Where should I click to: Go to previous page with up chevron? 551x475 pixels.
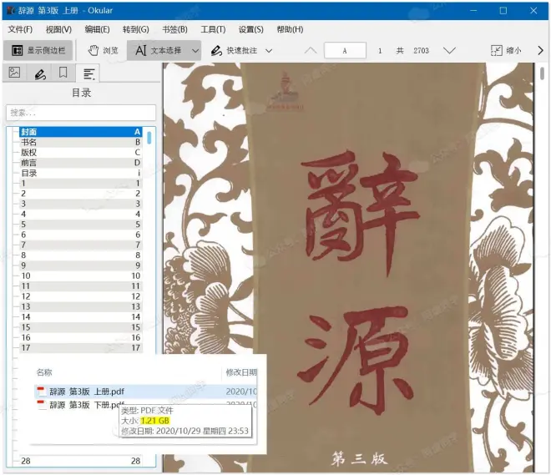click(311, 51)
